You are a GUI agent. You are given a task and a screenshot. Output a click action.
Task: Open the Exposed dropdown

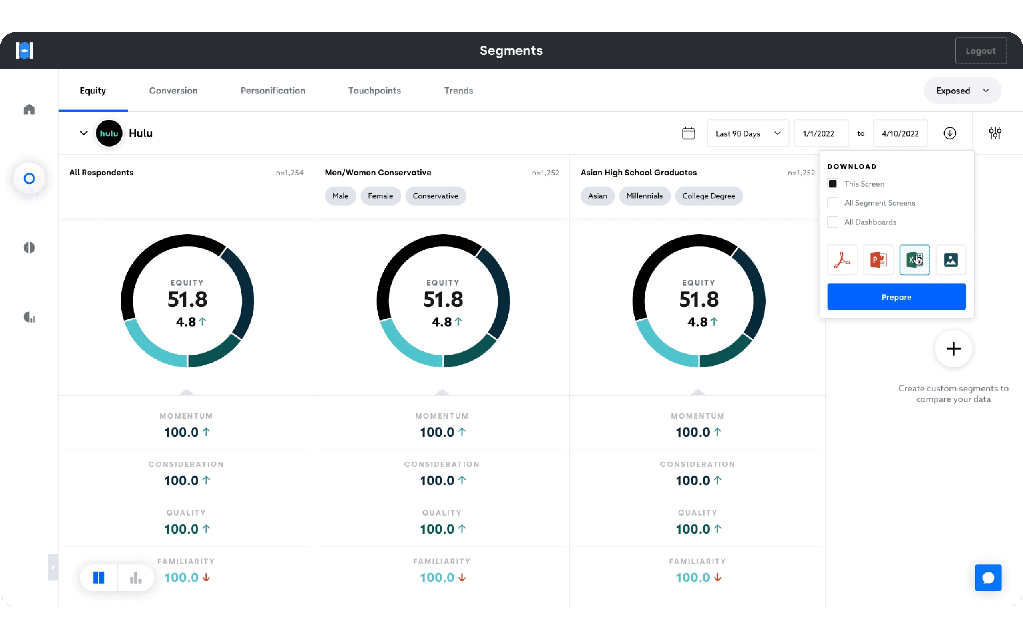click(962, 90)
